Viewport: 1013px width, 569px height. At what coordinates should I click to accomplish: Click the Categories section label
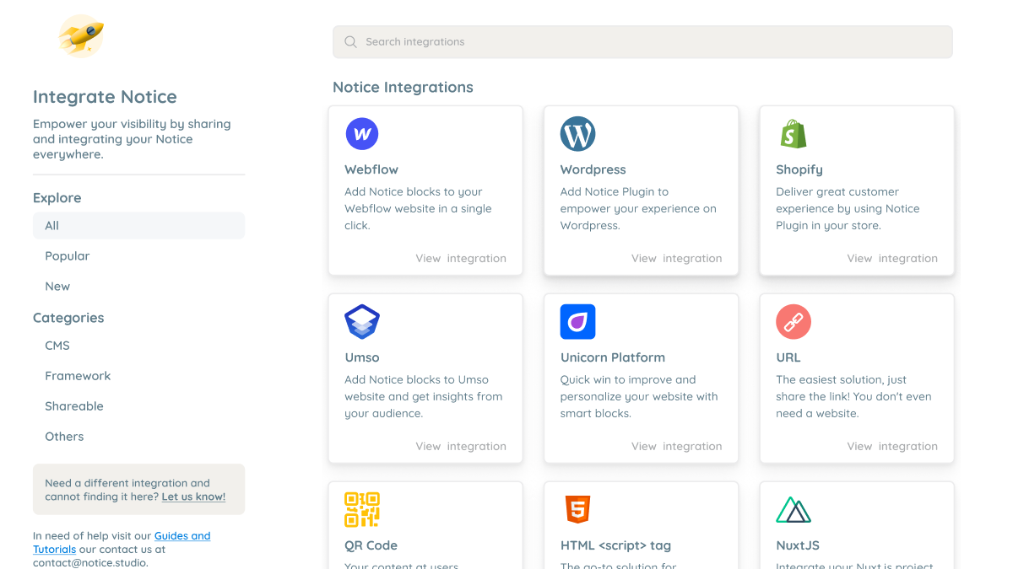click(68, 318)
